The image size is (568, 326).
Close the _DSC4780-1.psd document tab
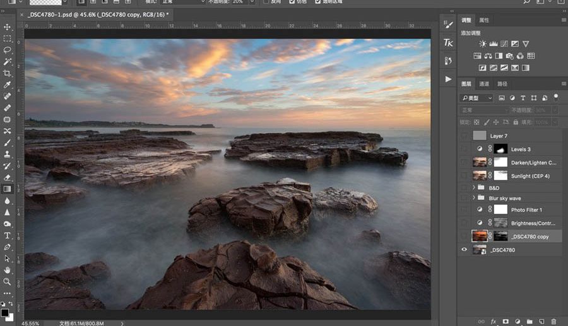click(21, 15)
